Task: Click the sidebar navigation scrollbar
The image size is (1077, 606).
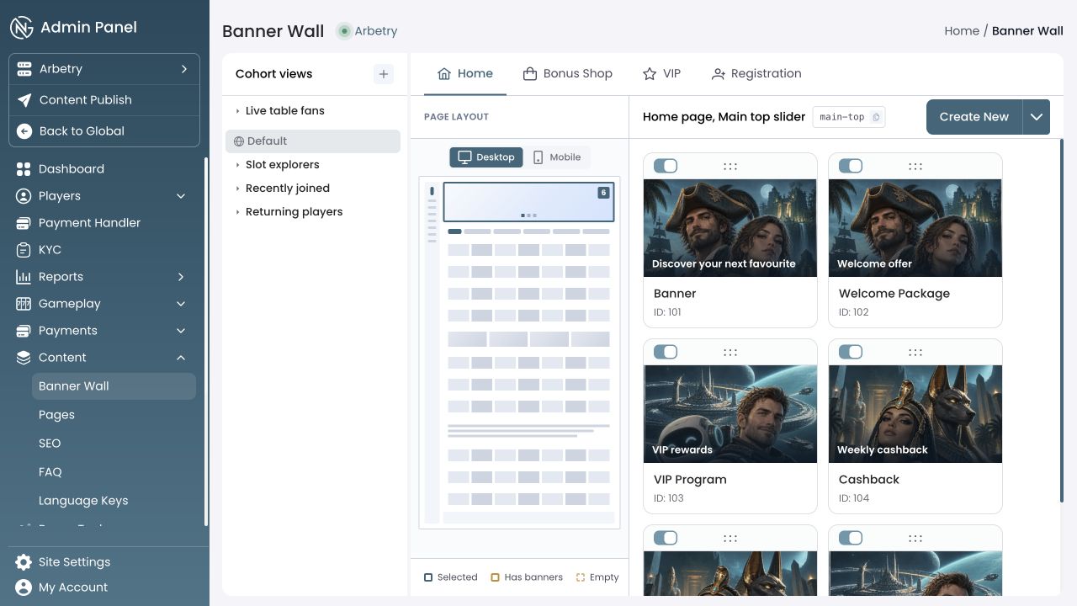Action: click(206, 343)
